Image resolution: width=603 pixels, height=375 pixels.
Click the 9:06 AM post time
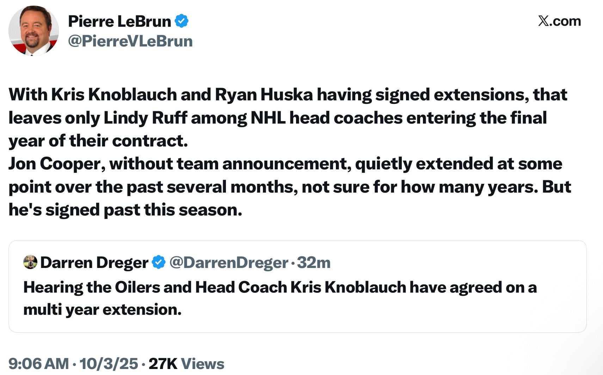(x=38, y=364)
